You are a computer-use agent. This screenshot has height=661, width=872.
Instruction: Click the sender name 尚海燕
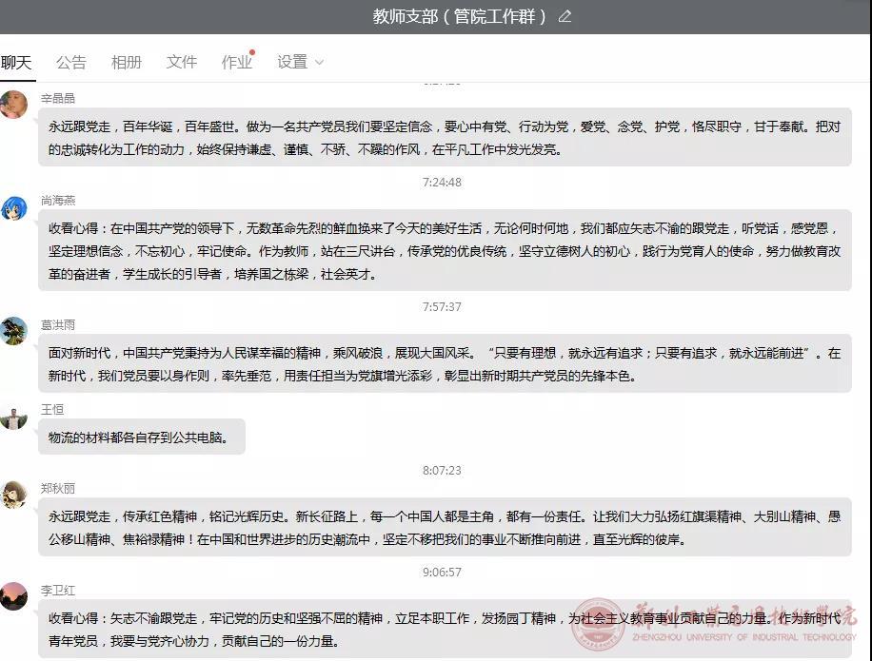point(58,200)
